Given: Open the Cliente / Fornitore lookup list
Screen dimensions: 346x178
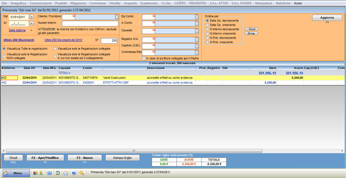Looking at the screenshot, I should pos(117,17).
